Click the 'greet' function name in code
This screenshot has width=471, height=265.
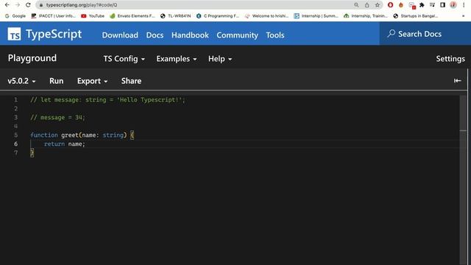coord(70,135)
